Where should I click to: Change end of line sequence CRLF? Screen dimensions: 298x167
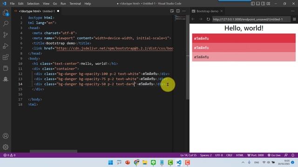[x=229, y=155]
